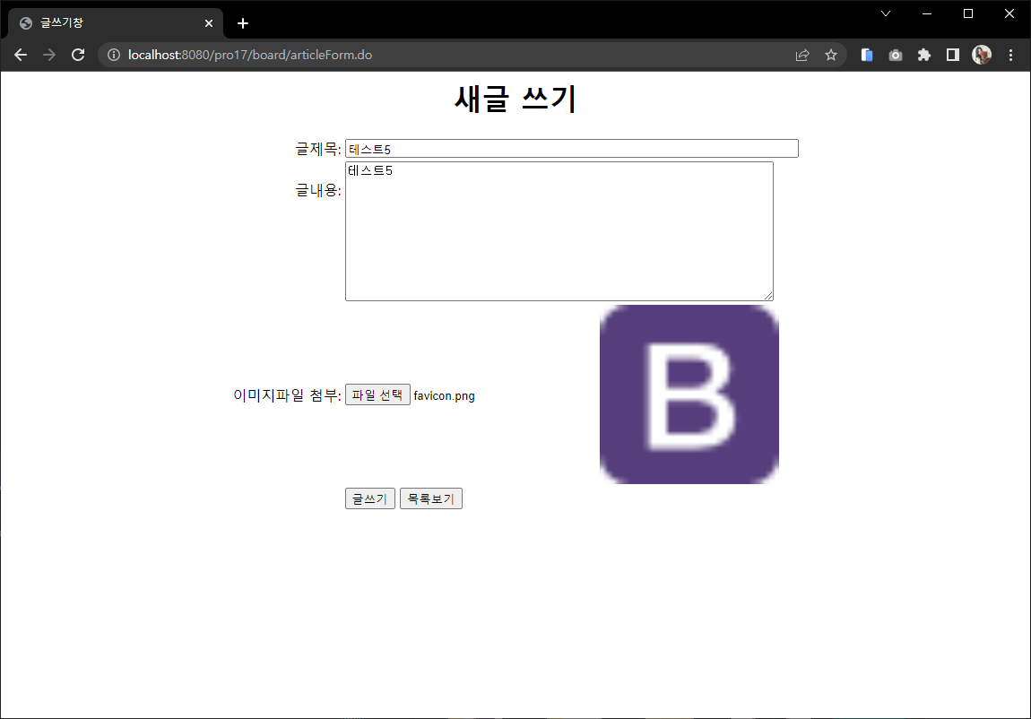Open the Extensions puzzle menu
This screenshot has width=1031, height=719.
(924, 56)
